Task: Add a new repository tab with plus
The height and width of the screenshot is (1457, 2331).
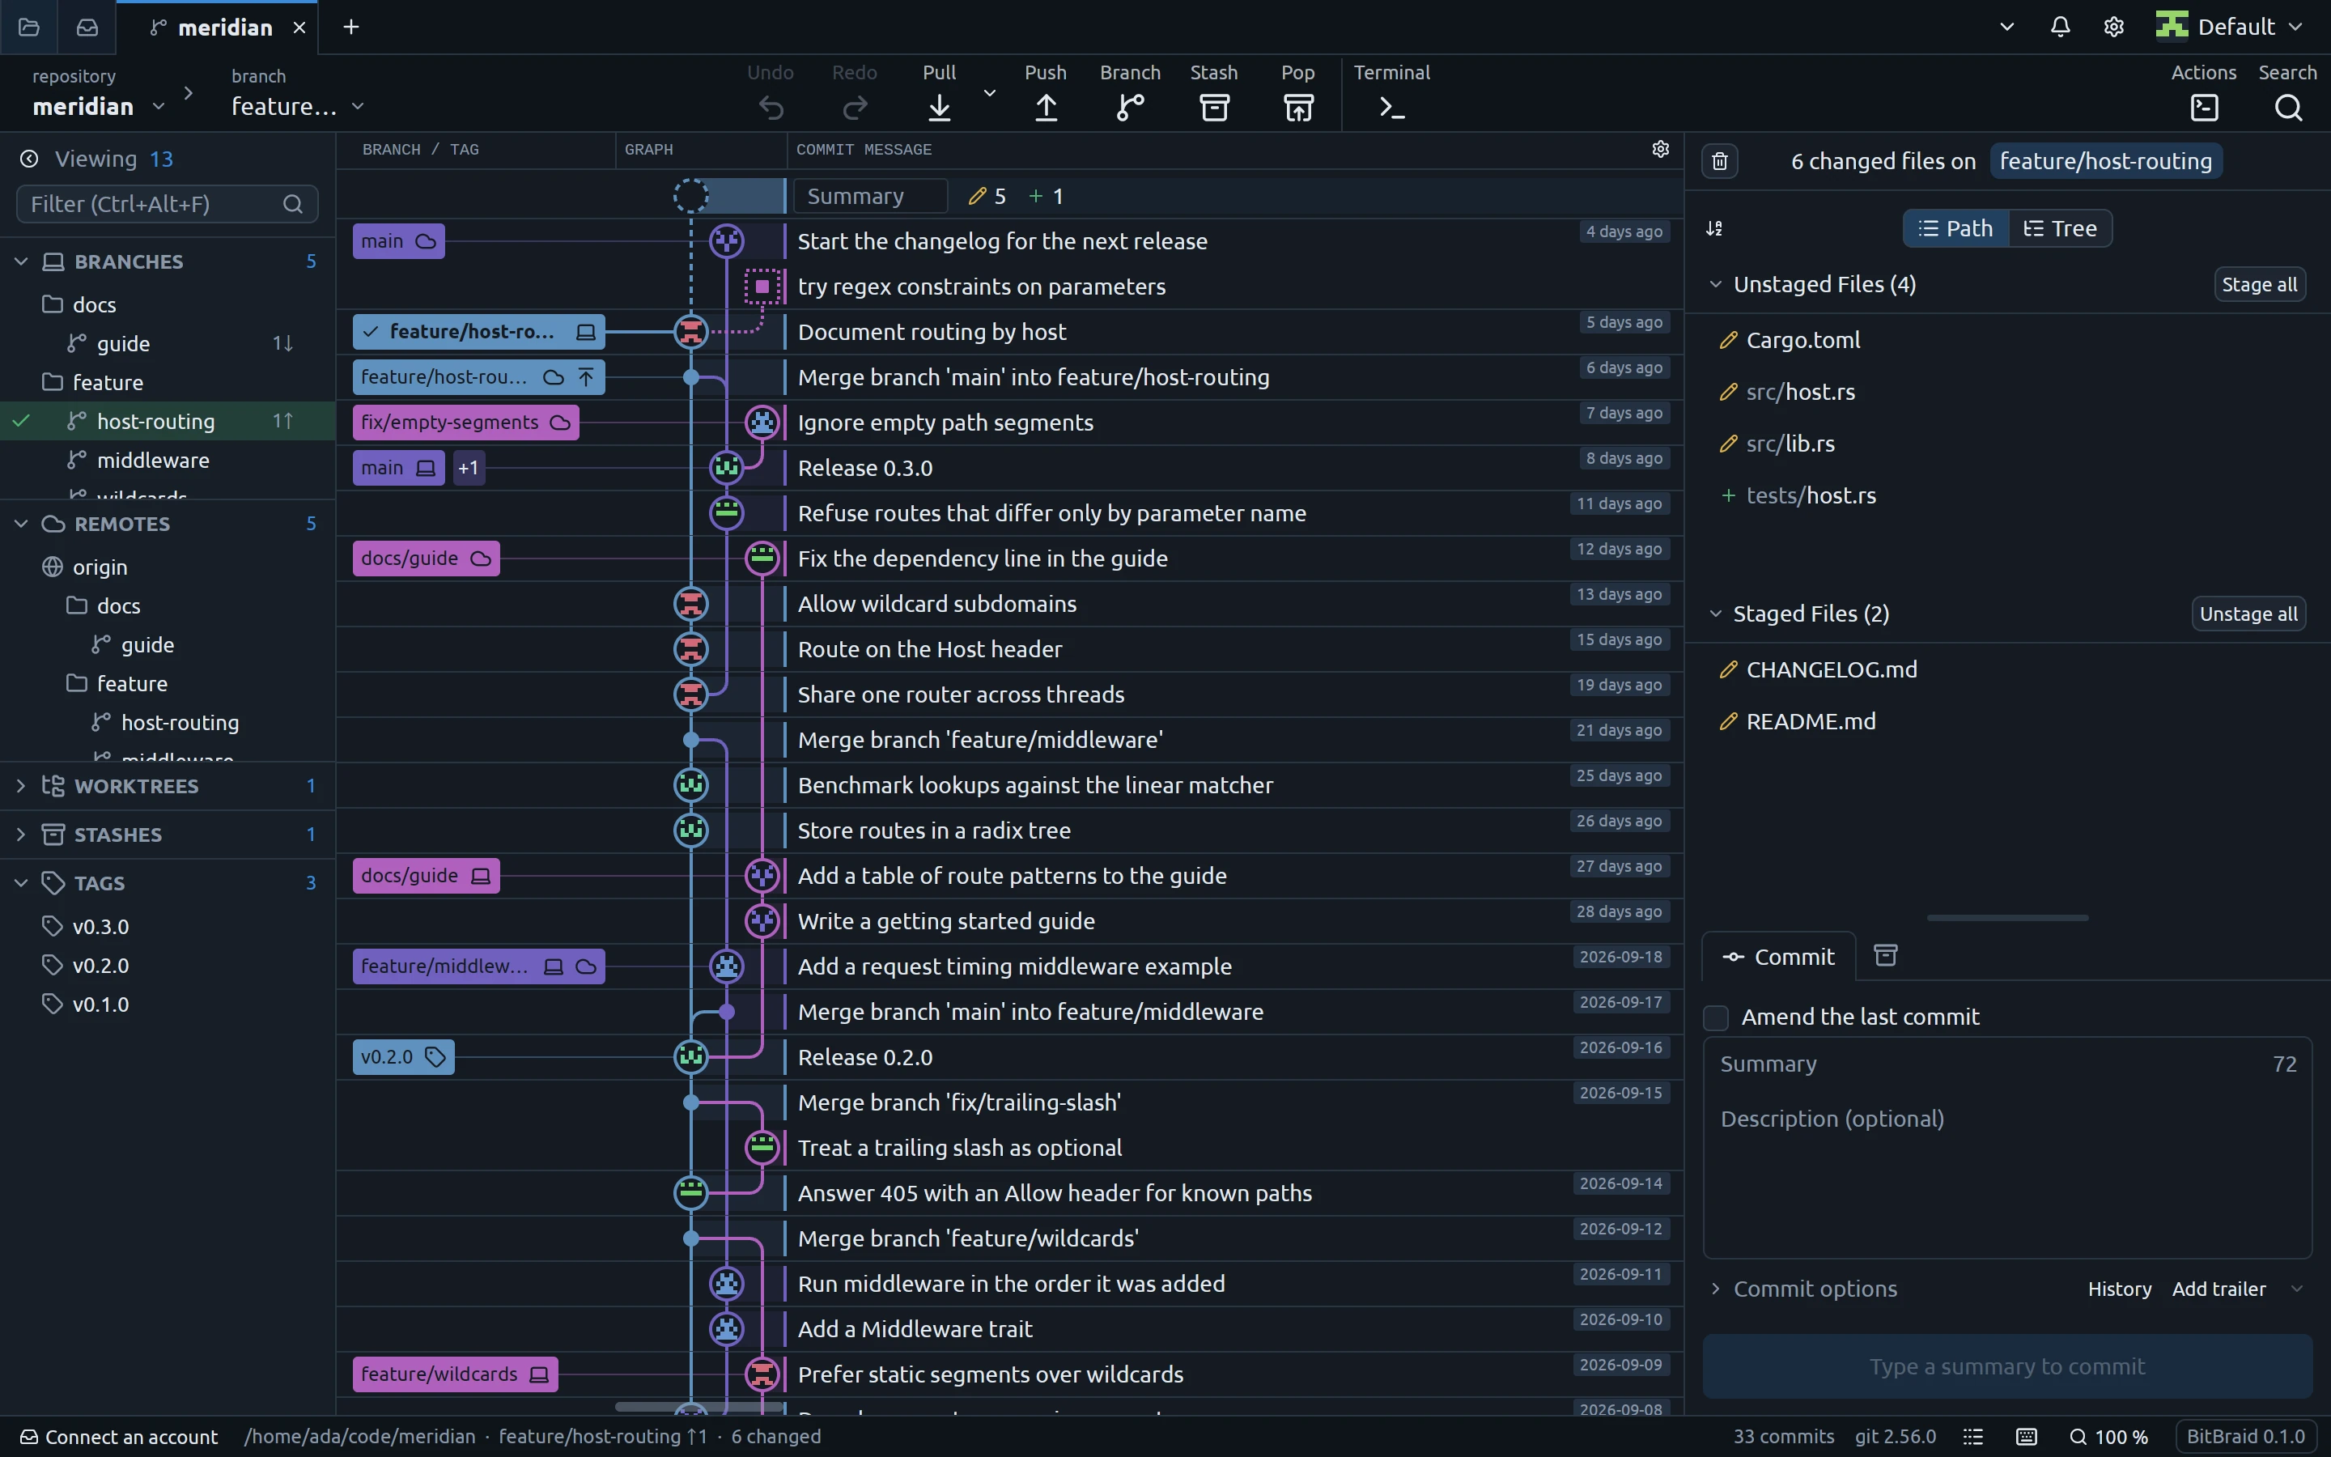Action: 350,27
